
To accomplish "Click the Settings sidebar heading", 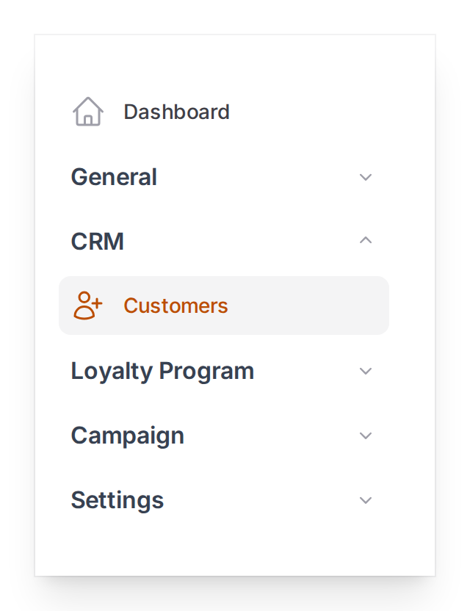I will tap(117, 500).
